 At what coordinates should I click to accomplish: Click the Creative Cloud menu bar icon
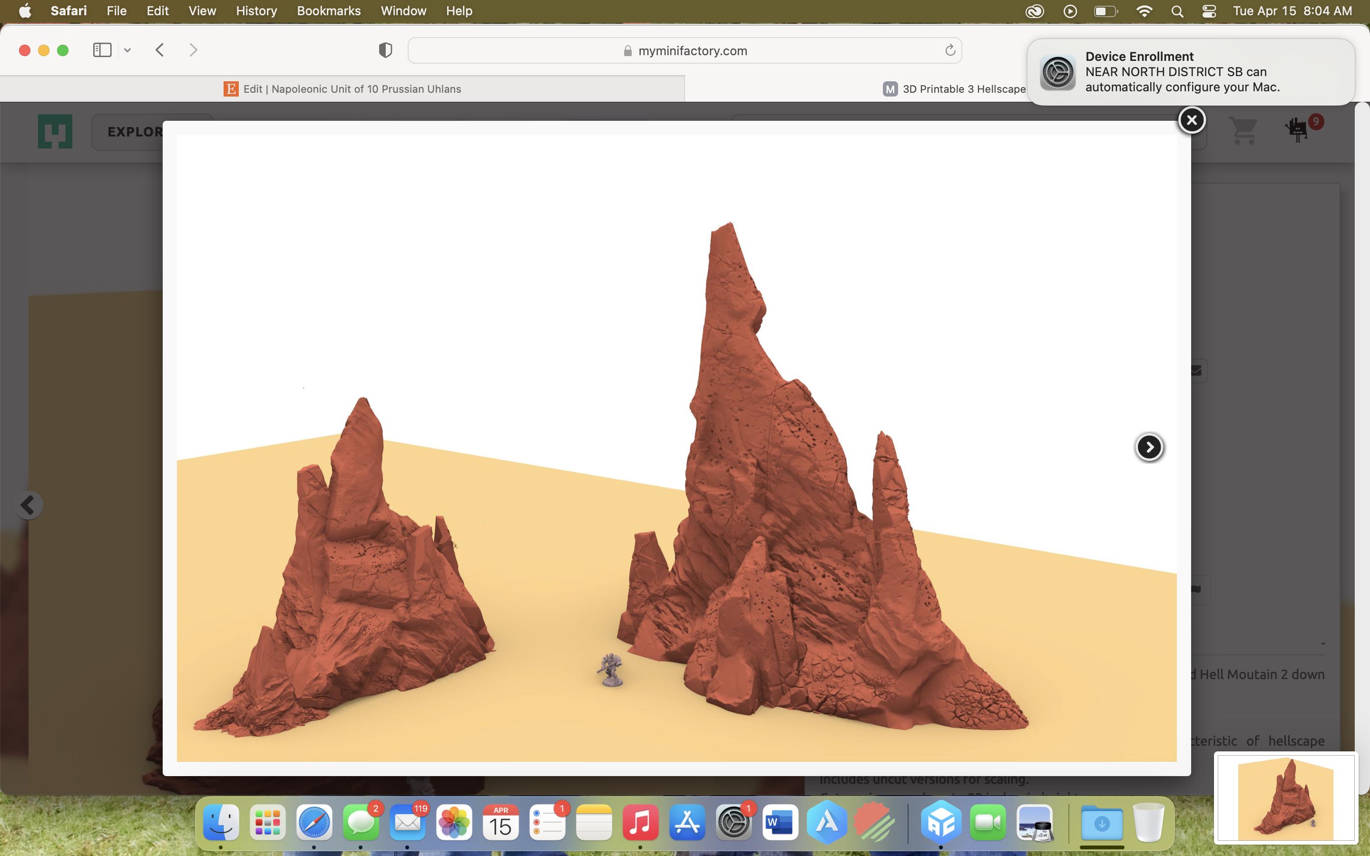tap(1034, 11)
